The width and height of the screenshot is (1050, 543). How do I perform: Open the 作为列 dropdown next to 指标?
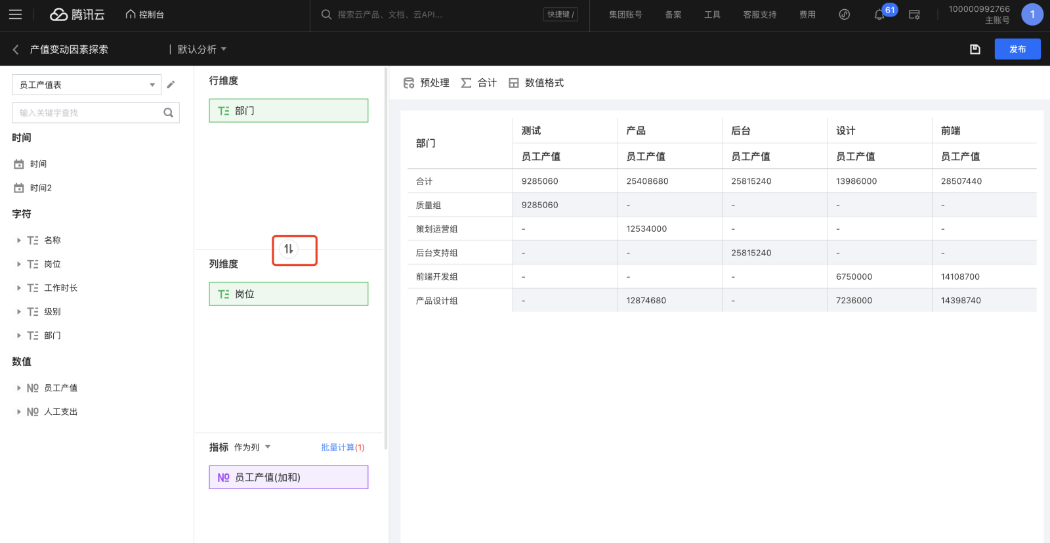point(252,447)
